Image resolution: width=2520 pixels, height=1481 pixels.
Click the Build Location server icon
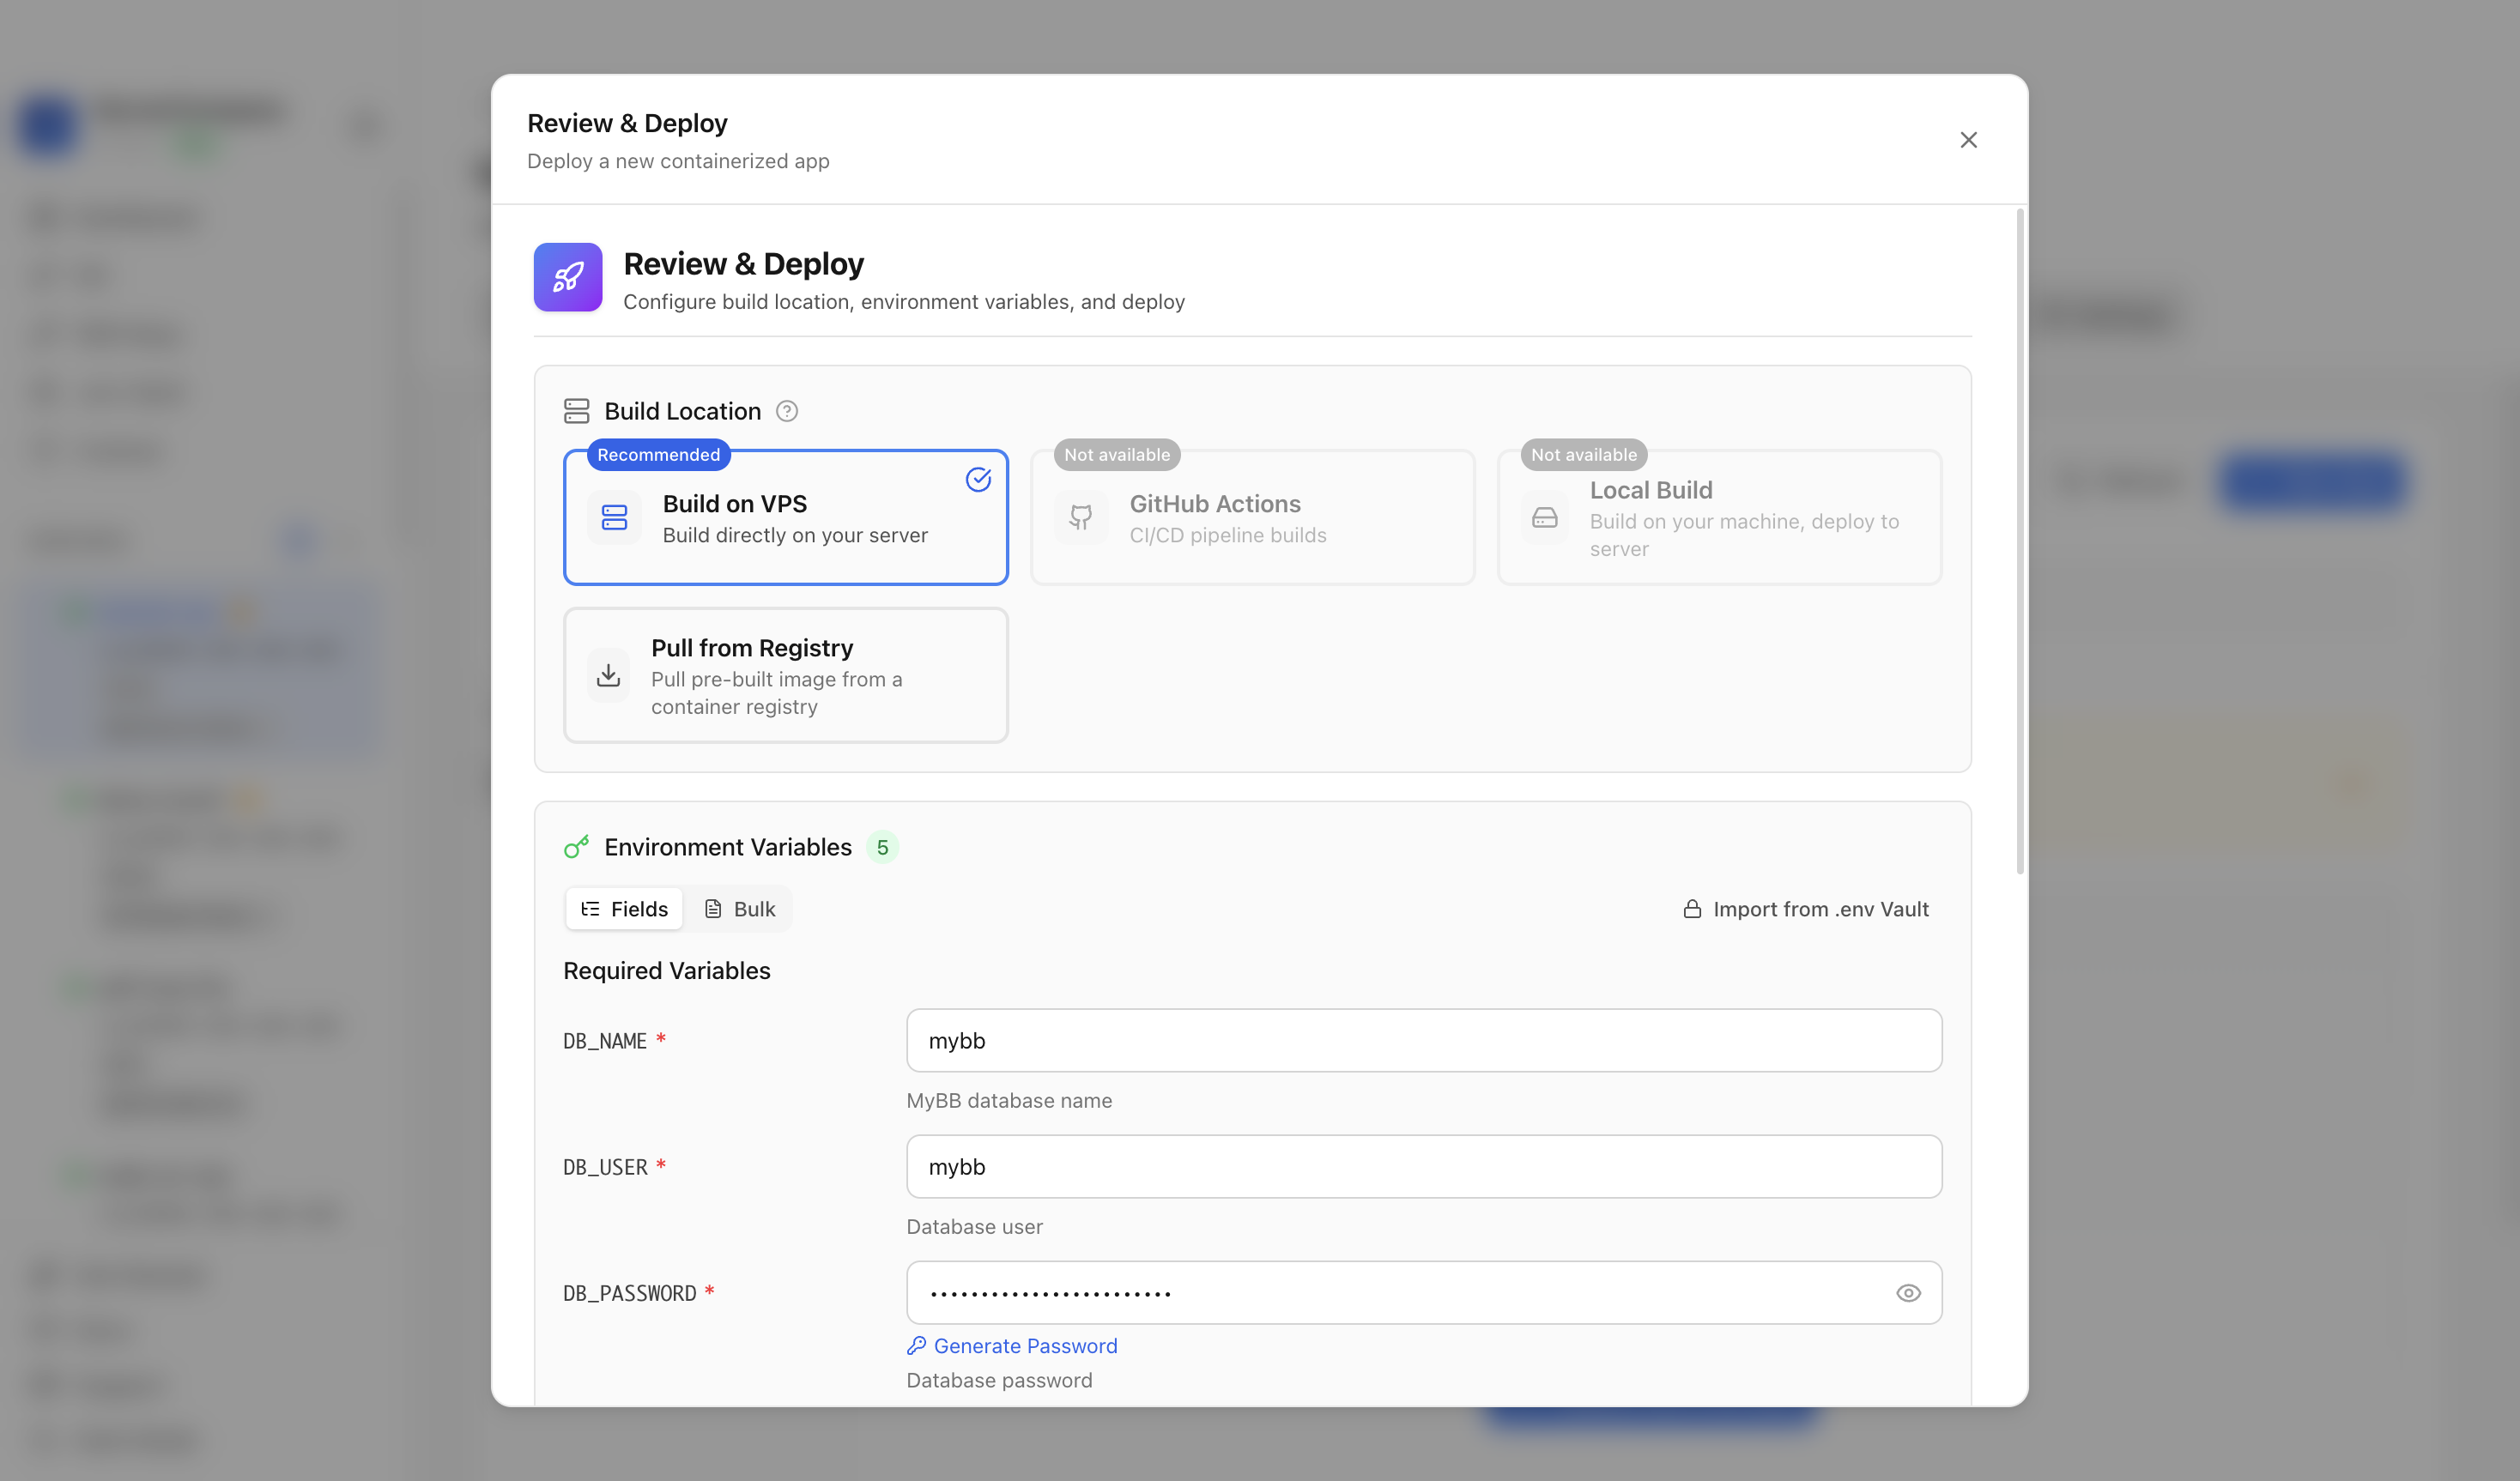576,411
